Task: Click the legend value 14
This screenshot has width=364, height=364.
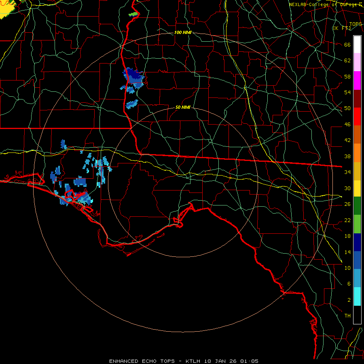Action: tap(347, 252)
